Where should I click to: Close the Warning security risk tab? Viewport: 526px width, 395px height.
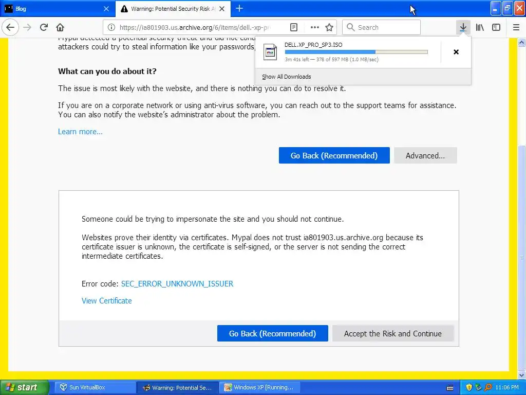point(222,9)
